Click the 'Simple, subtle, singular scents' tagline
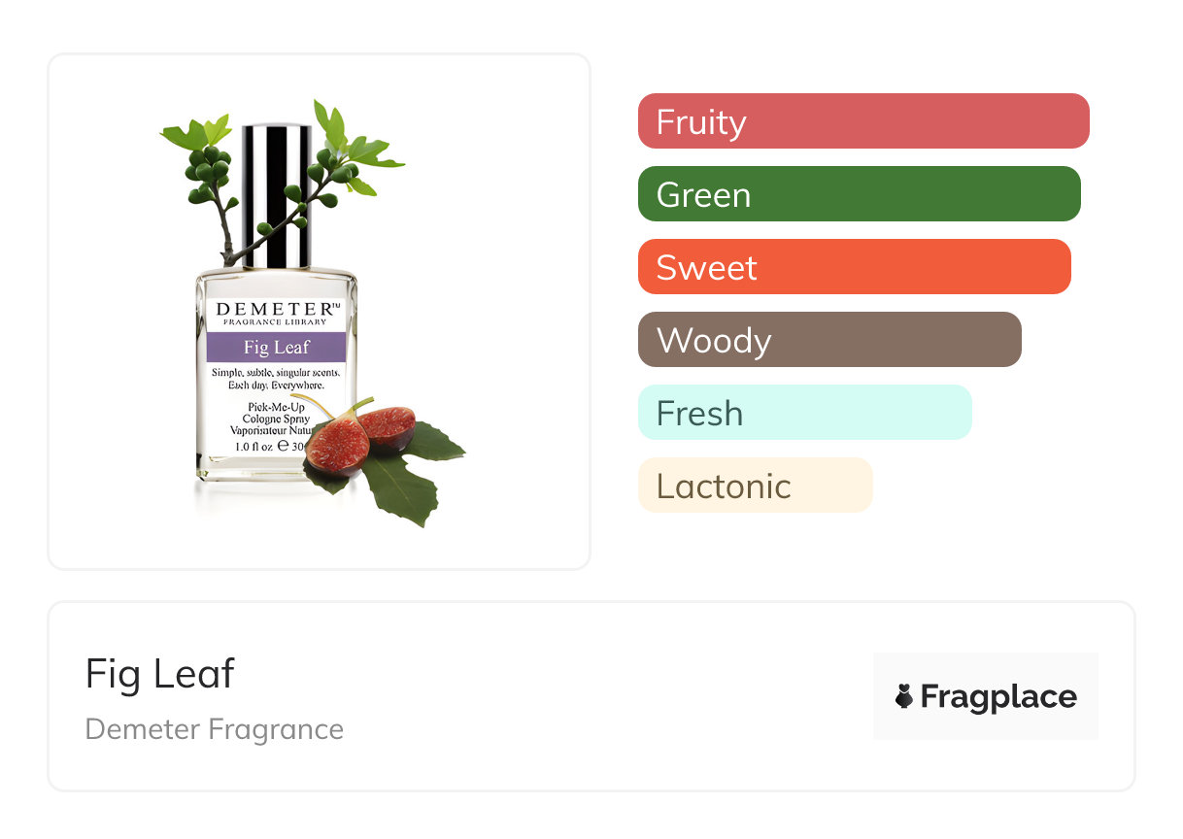Image resolution: width=1183 pixels, height=839 pixels. coord(276,374)
